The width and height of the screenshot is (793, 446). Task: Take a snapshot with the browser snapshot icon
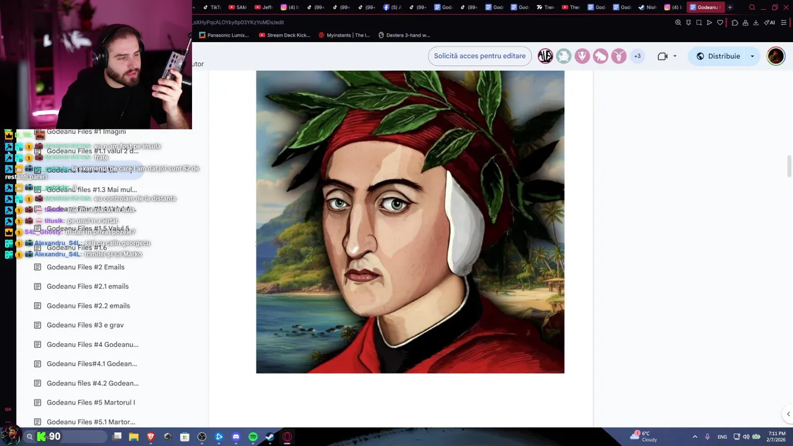point(699,22)
